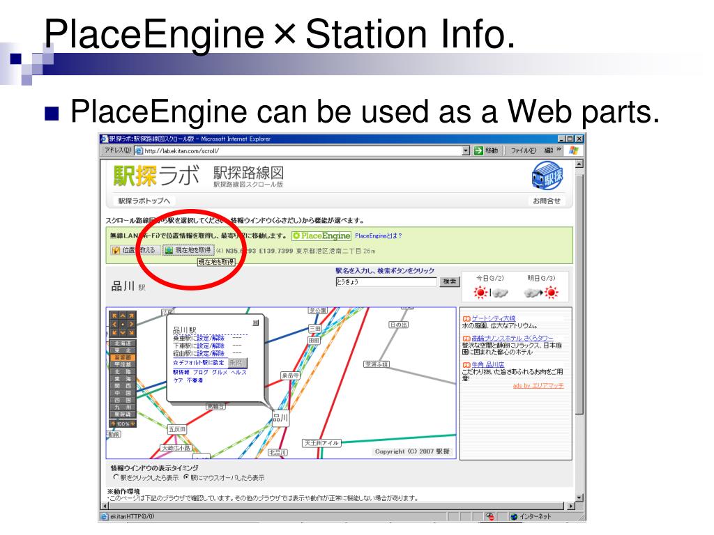
Task: Switch the map region to 東北
Action: (123, 350)
